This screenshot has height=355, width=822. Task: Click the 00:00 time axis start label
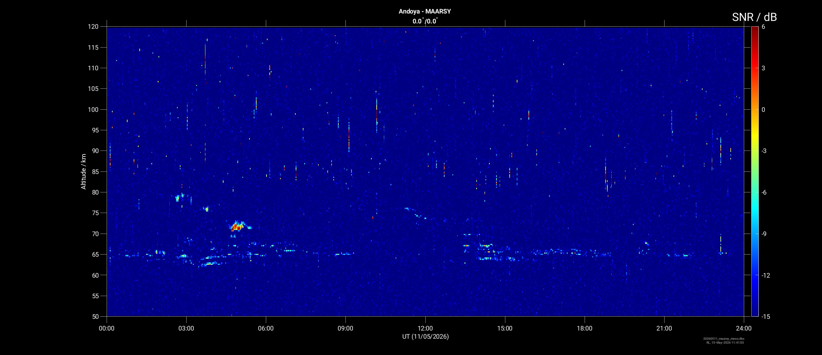tap(107, 328)
